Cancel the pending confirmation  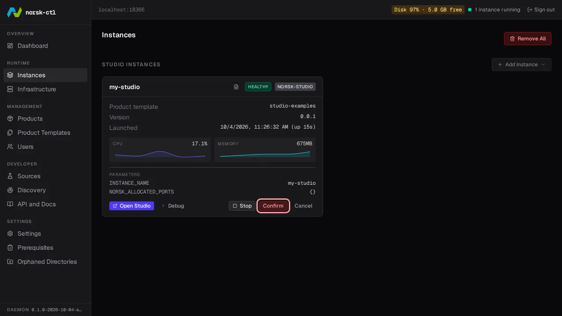pyautogui.click(x=303, y=206)
